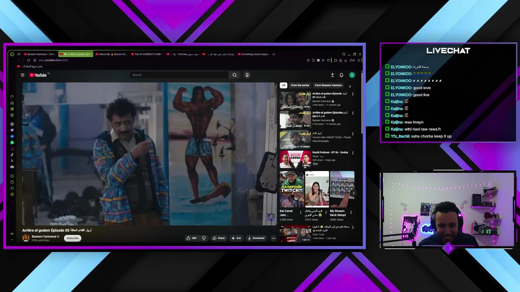The height and width of the screenshot is (292, 520).
Task: Click View full playlist link
Action: 321,141
